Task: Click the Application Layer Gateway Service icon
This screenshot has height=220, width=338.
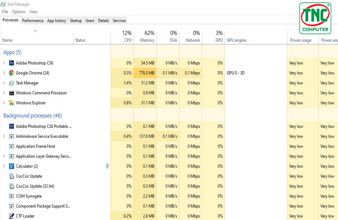Action: 11,156
